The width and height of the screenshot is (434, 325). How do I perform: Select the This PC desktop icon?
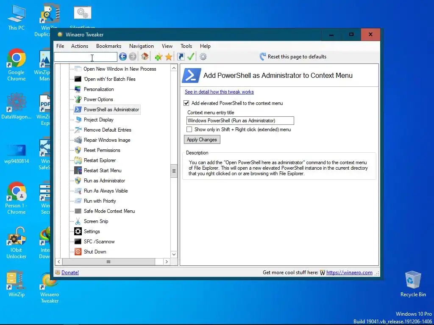[17, 18]
